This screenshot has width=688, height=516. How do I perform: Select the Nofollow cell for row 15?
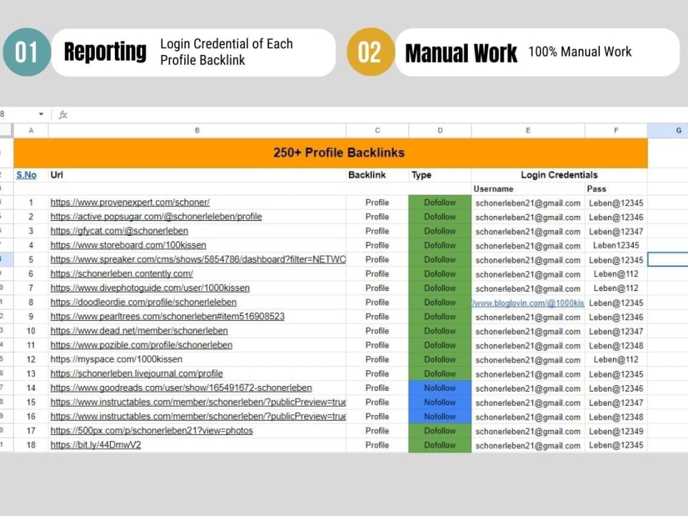pyautogui.click(x=440, y=402)
